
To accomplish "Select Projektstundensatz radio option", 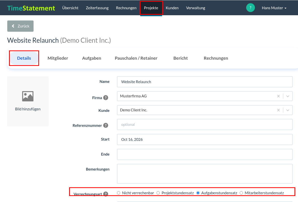I will point(158,193).
